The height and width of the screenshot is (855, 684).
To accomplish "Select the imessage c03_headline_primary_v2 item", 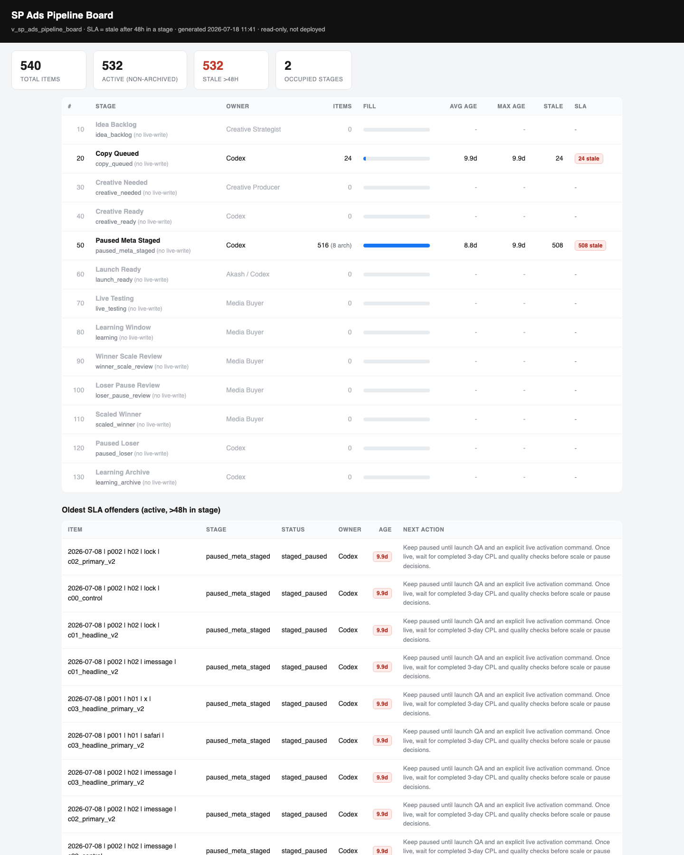I will click(x=122, y=778).
